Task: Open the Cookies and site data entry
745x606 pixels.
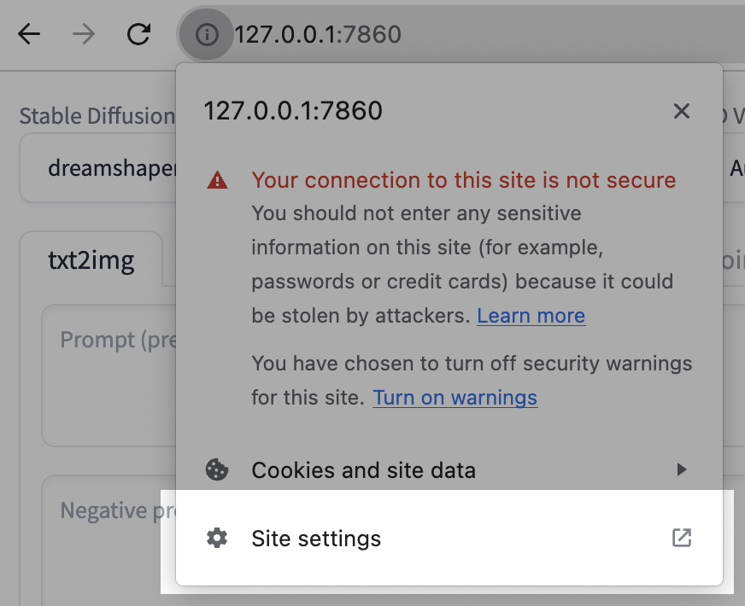Action: 449,469
